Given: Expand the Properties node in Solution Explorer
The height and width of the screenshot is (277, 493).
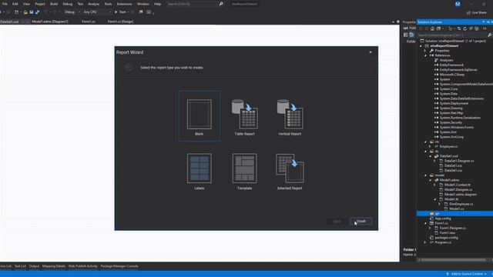Looking at the screenshot, I should point(426,51).
